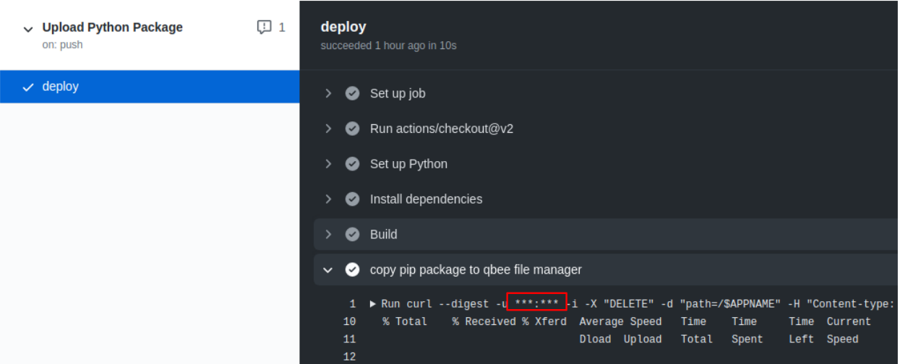Click copy pip package to qbee file manager label
Image resolution: width=900 pixels, height=364 pixels.
(x=476, y=269)
